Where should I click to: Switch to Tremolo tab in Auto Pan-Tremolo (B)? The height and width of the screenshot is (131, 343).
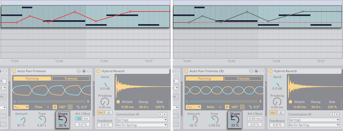[243, 79]
